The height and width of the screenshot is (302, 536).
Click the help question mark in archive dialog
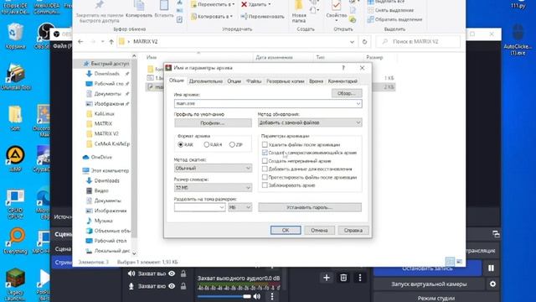click(x=343, y=68)
